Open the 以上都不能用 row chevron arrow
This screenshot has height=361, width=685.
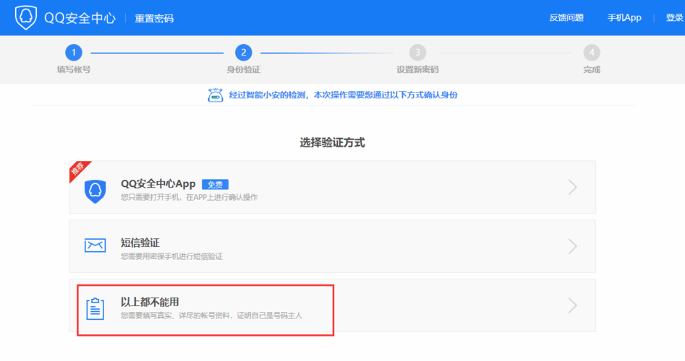point(573,305)
